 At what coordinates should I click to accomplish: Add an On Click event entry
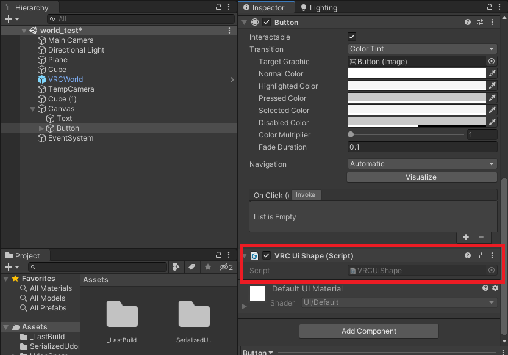coord(466,238)
